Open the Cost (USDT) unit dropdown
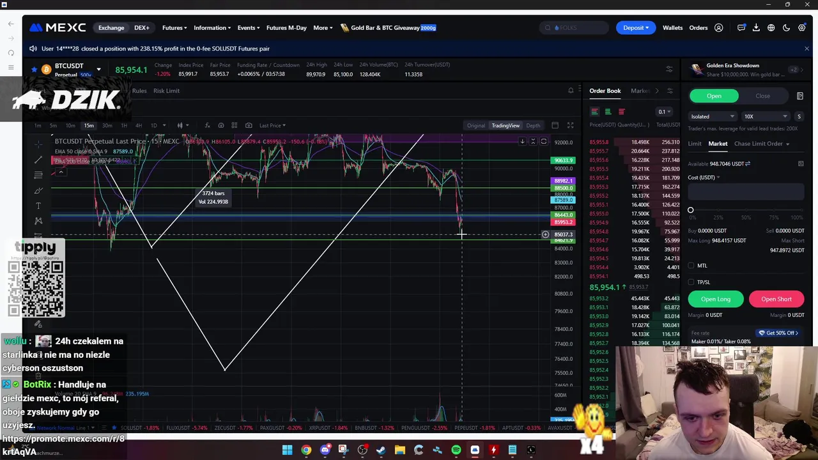 tap(704, 178)
